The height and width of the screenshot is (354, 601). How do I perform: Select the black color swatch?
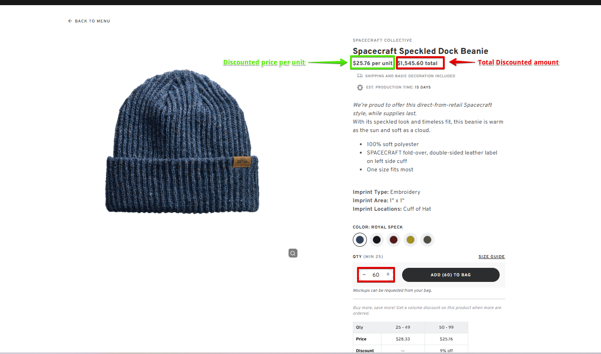(x=377, y=240)
